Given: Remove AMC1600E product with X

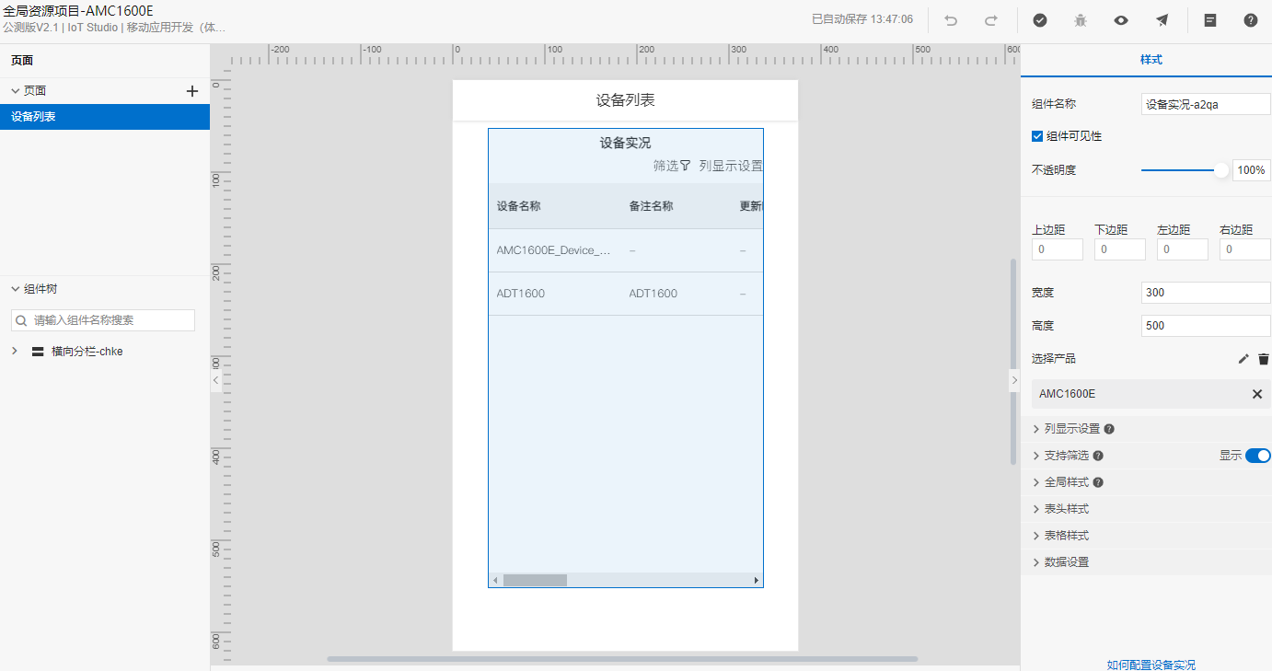Looking at the screenshot, I should pyautogui.click(x=1257, y=394).
